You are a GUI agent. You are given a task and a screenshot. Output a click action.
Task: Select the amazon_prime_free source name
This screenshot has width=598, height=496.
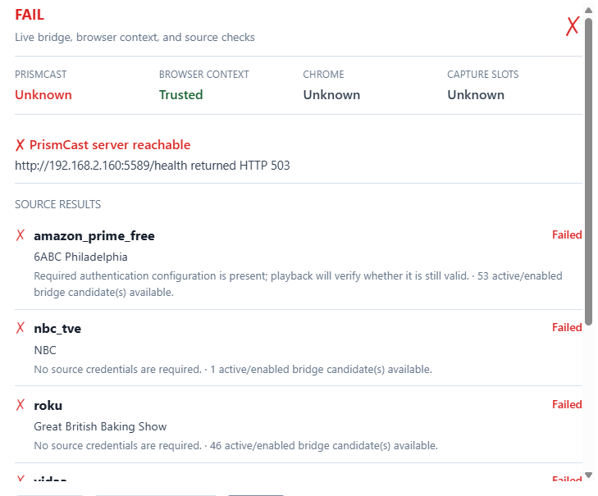pyautogui.click(x=94, y=236)
